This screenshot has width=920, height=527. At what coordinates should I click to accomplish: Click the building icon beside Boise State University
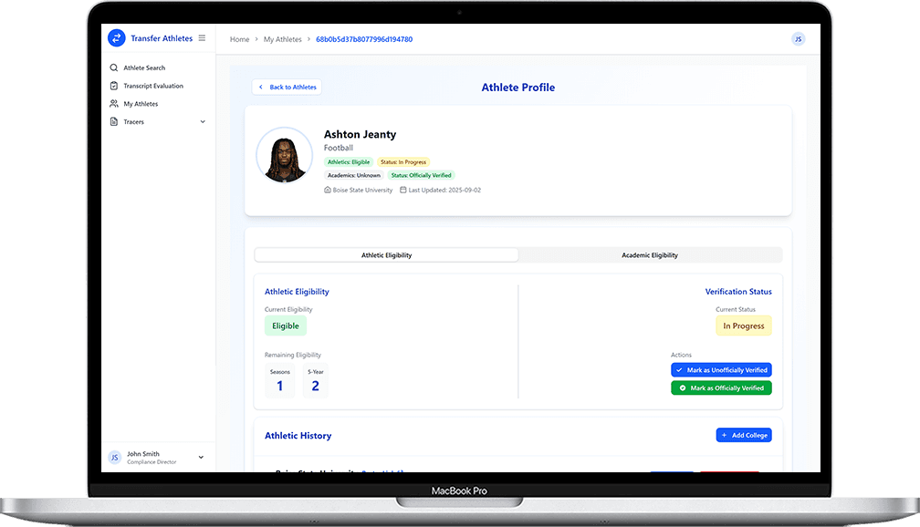(x=328, y=190)
